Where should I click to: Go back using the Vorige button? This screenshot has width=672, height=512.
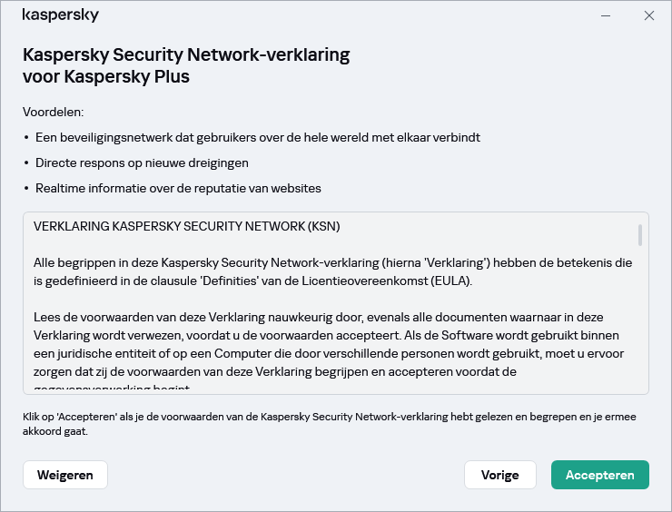[500, 475]
